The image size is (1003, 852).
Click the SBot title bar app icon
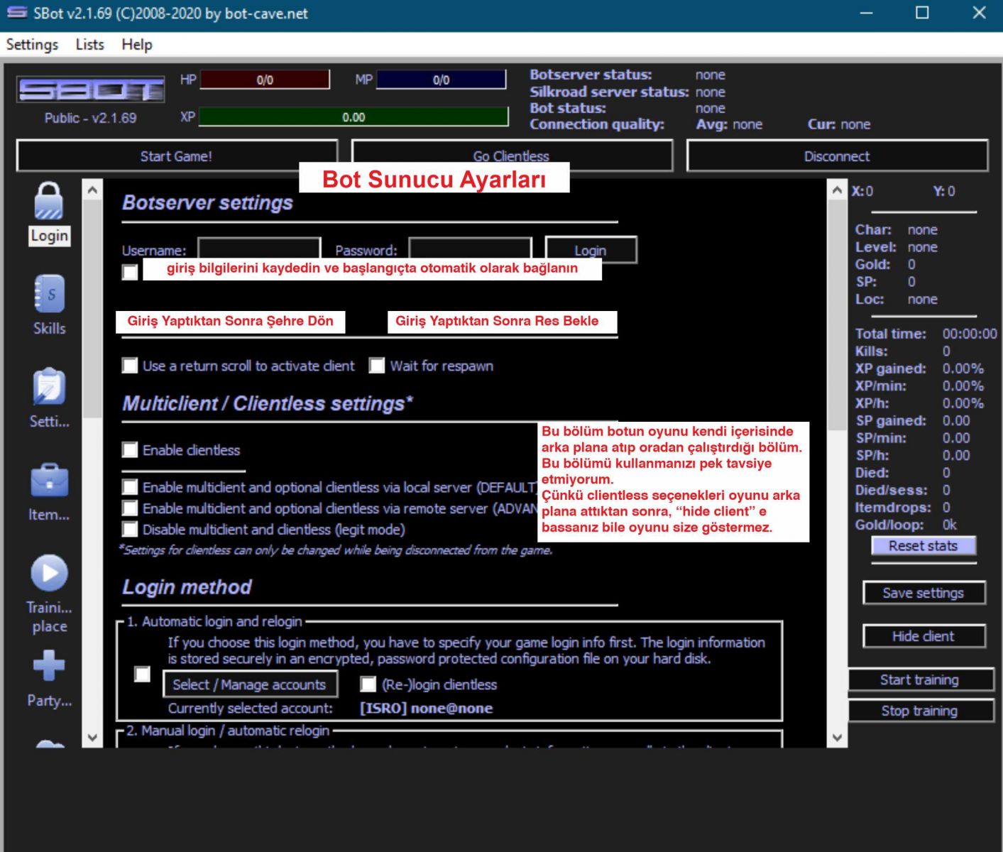click(17, 13)
